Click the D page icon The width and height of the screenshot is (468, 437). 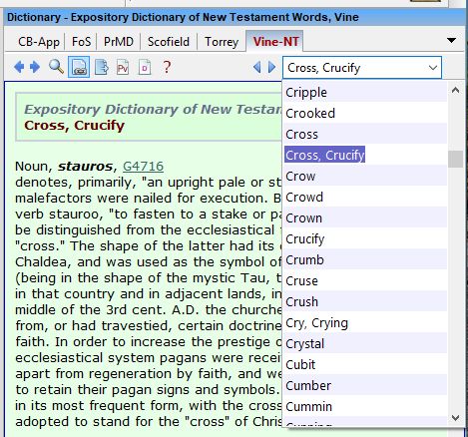145,67
